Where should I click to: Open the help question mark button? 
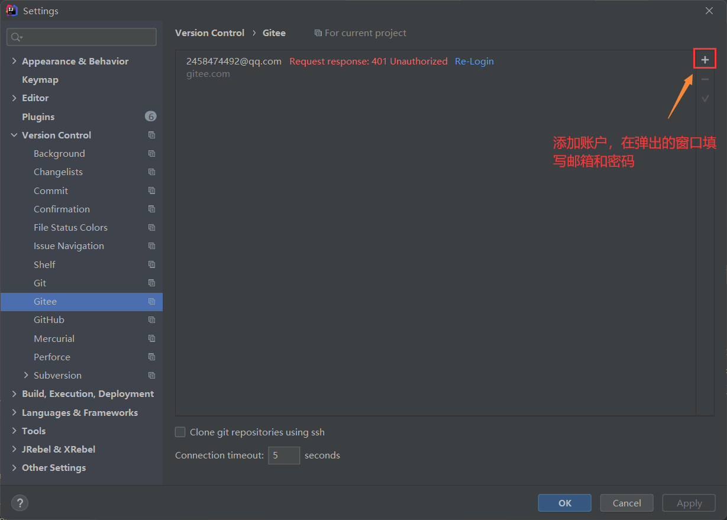(20, 503)
